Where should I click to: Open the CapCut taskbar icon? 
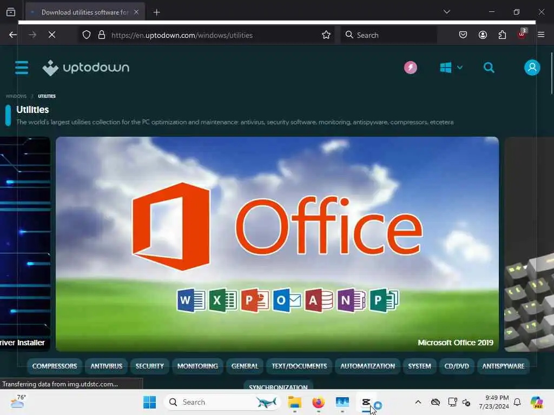[366, 402]
